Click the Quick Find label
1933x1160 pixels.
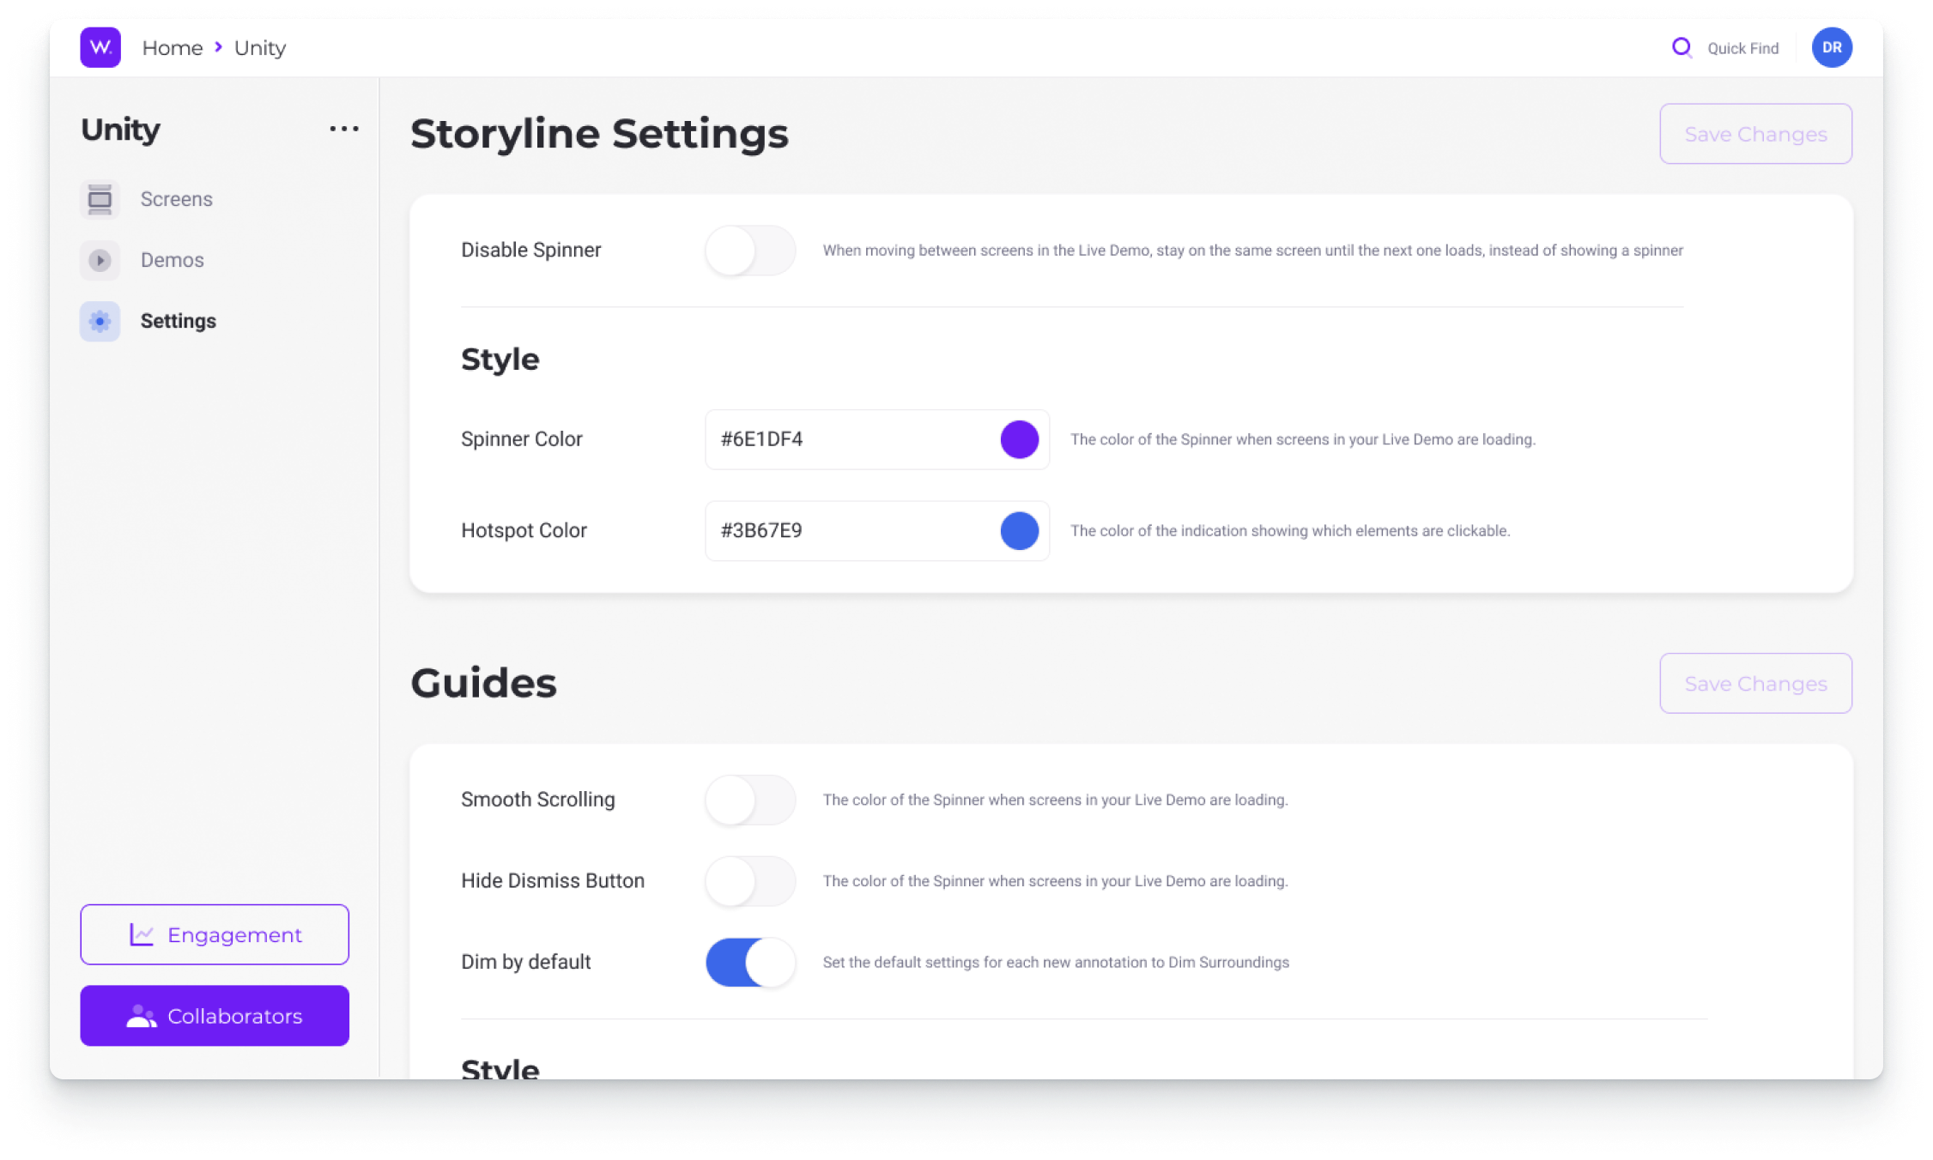1742,48
